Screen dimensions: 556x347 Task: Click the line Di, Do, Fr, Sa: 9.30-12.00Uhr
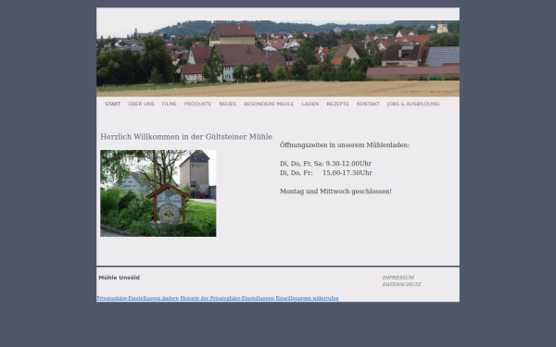click(x=325, y=164)
